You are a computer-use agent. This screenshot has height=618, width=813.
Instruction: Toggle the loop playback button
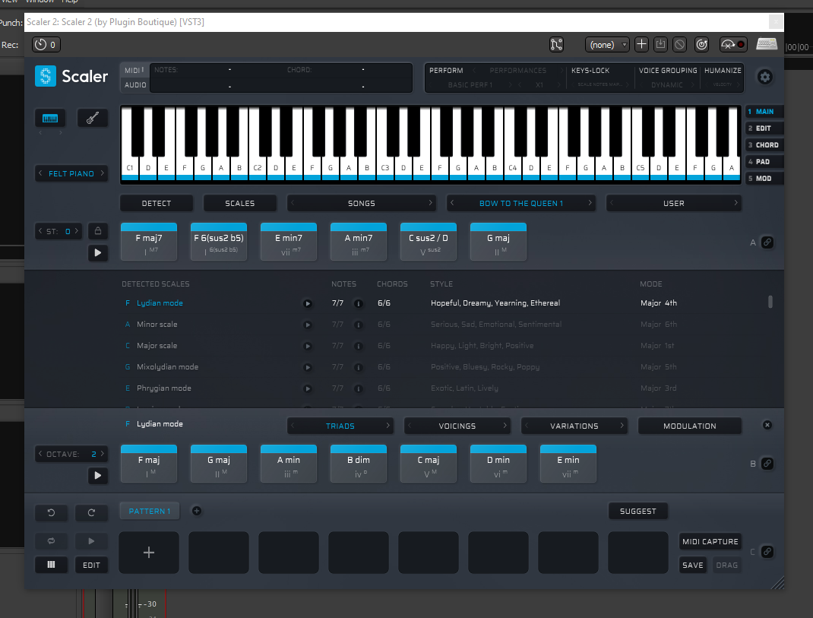51,540
